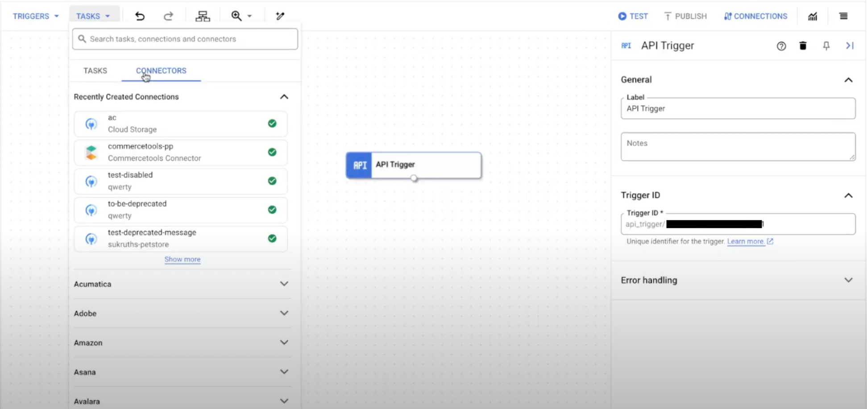Collapse Recently Created Connections
The width and height of the screenshot is (867, 409).
pyautogui.click(x=284, y=97)
